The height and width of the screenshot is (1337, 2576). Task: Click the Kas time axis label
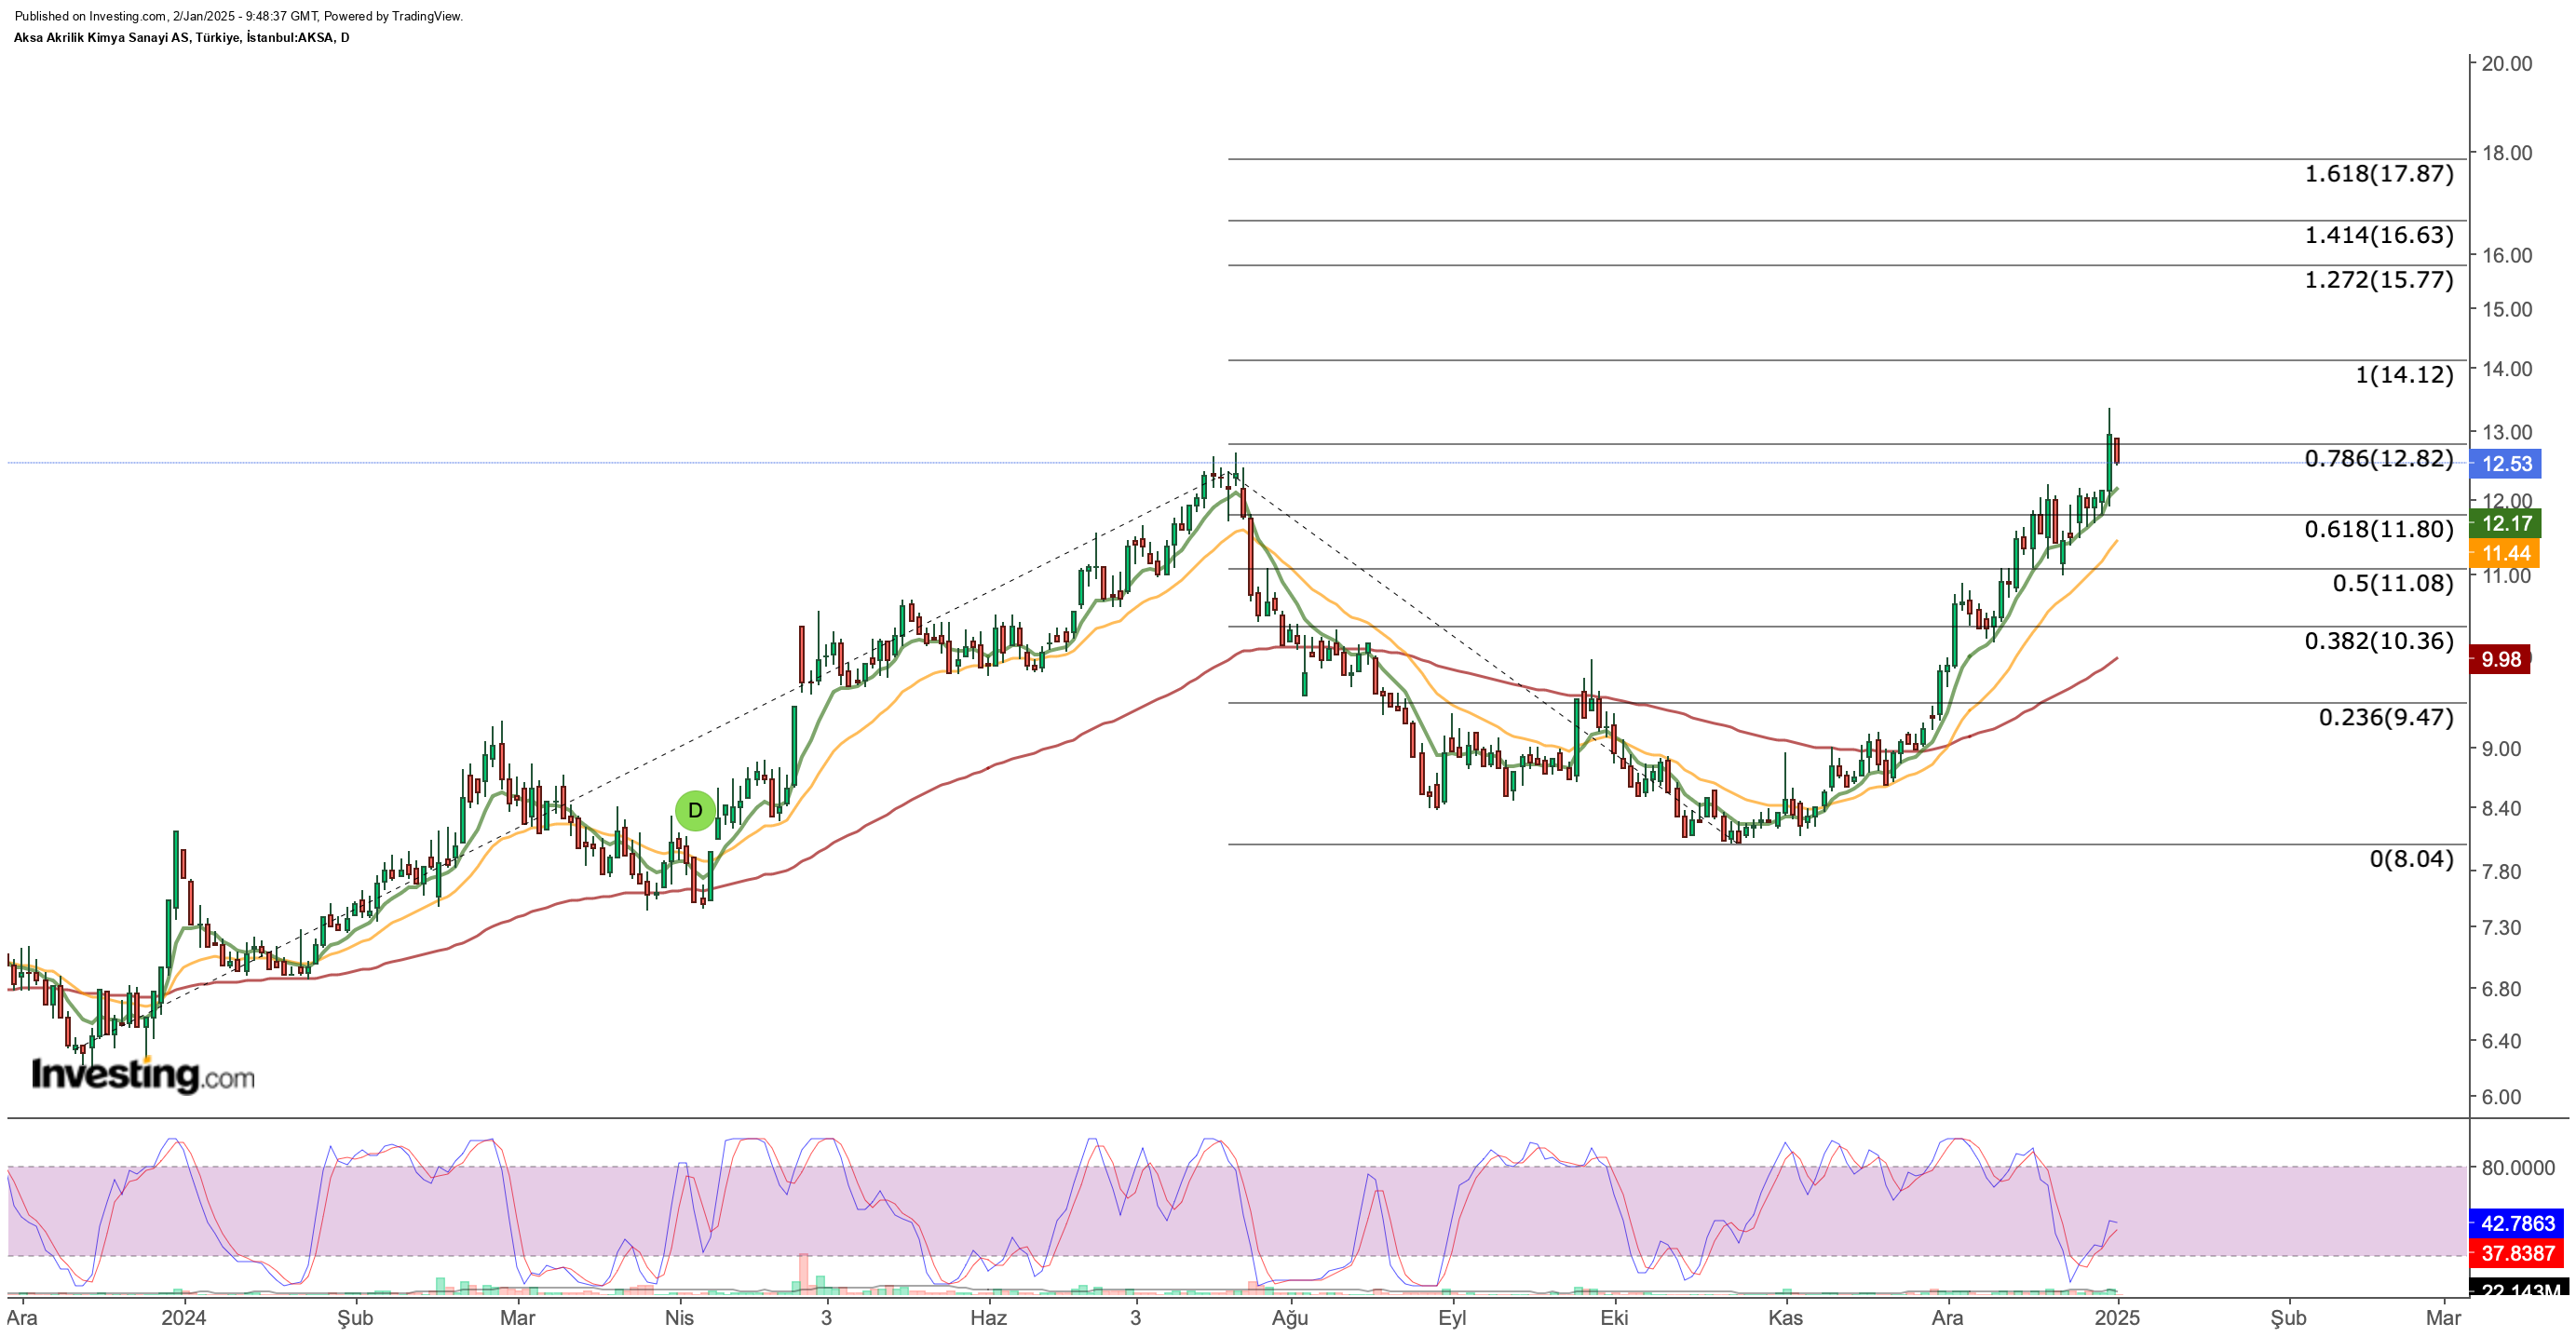tap(1785, 1319)
